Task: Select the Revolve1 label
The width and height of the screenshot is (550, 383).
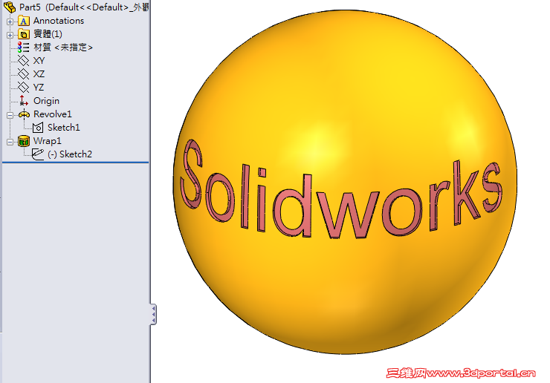Action: pyautogui.click(x=53, y=114)
